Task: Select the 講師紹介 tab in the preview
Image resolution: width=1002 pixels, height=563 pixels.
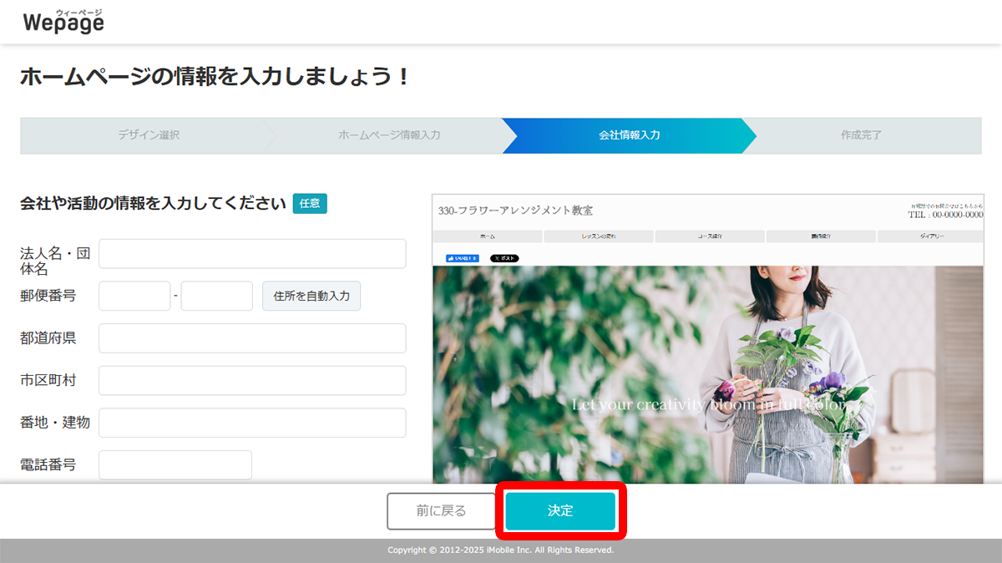Action: [x=820, y=236]
